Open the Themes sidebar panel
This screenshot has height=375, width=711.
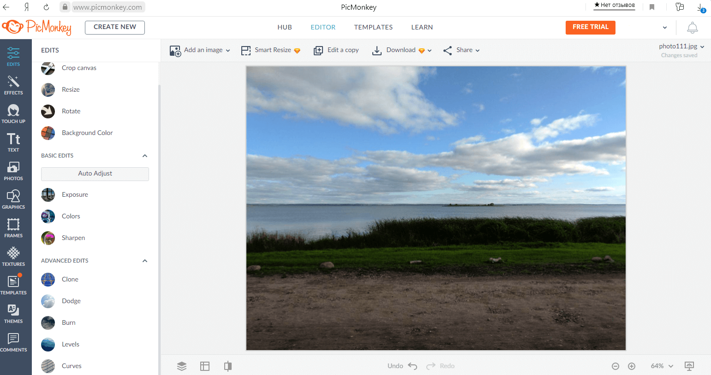pyautogui.click(x=13, y=314)
